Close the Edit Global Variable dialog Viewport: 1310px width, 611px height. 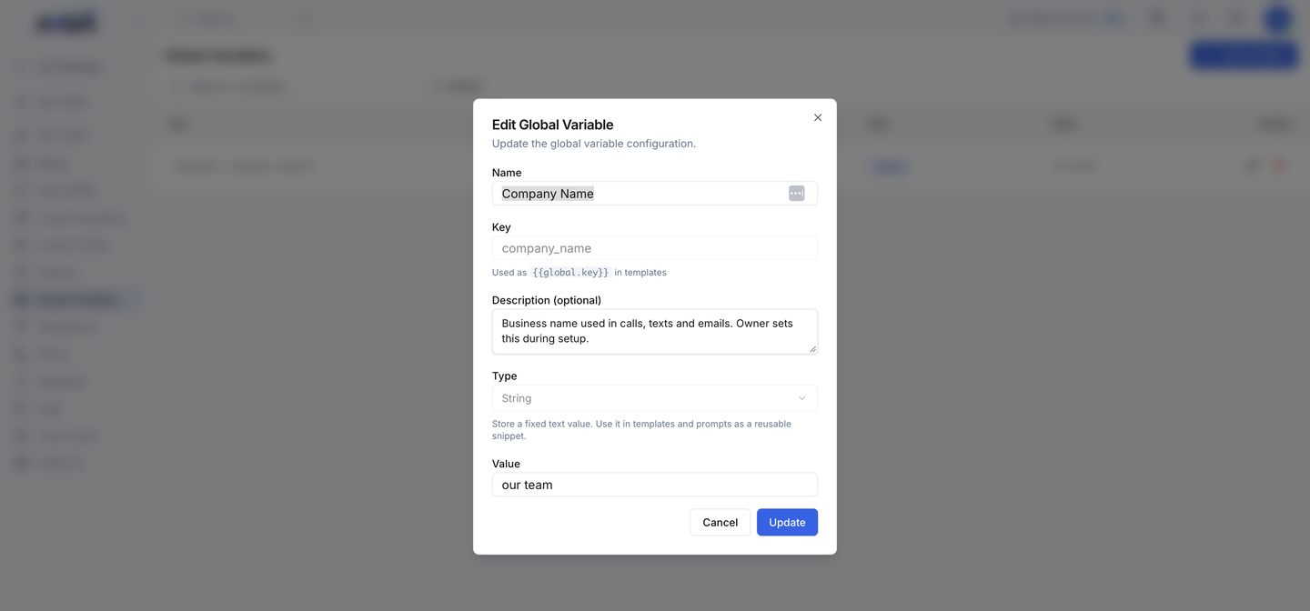point(818,117)
